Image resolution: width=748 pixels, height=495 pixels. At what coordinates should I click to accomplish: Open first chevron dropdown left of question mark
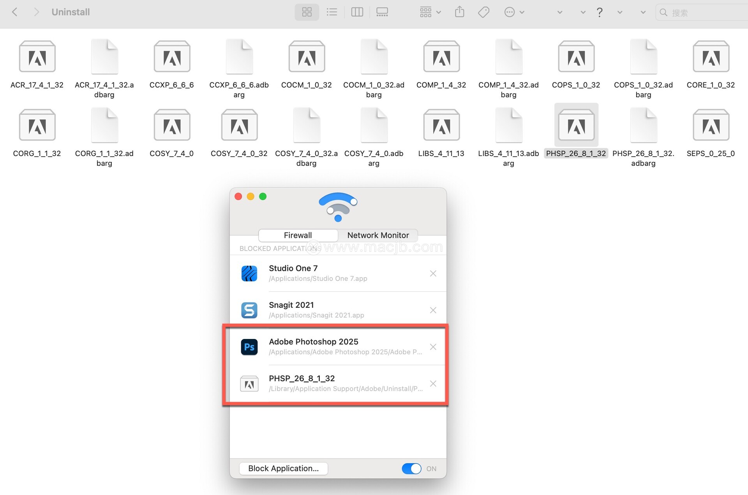pyautogui.click(x=560, y=12)
